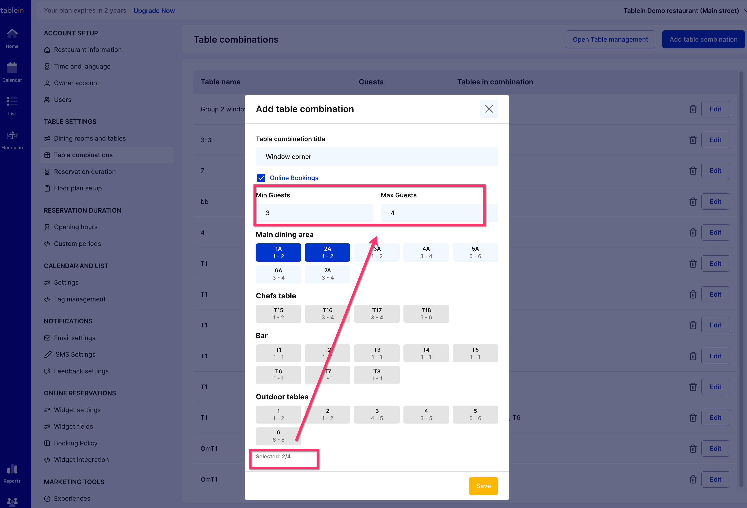Select Outdoor table 1

(278, 414)
